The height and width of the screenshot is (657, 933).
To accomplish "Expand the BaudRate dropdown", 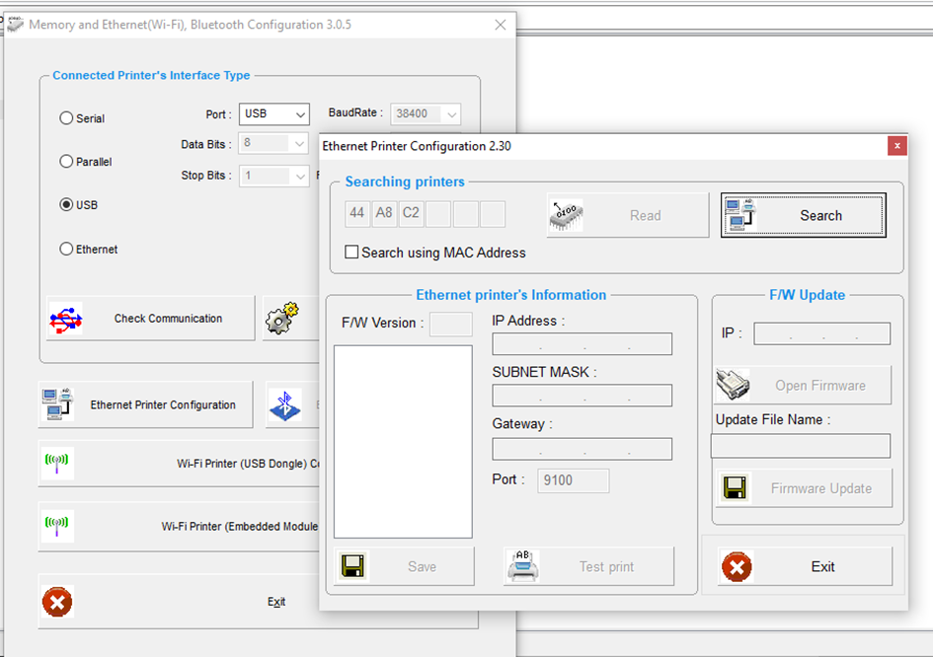I will [x=426, y=114].
